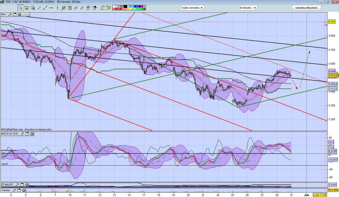The height and width of the screenshot is (197, 339).
Task: Toggle maximize on the Prix panel
Action: tap(15, 15)
